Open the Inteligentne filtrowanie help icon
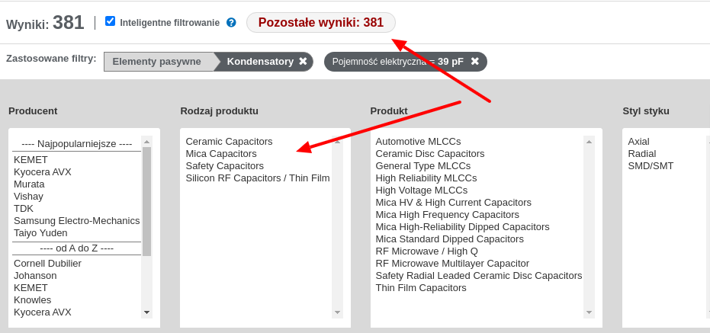The height and width of the screenshot is (333, 710). [x=231, y=23]
